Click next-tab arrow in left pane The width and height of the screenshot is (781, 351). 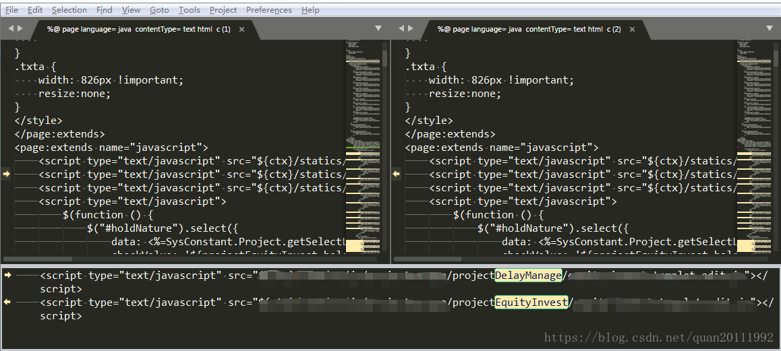pyautogui.click(x=20, y=28)
